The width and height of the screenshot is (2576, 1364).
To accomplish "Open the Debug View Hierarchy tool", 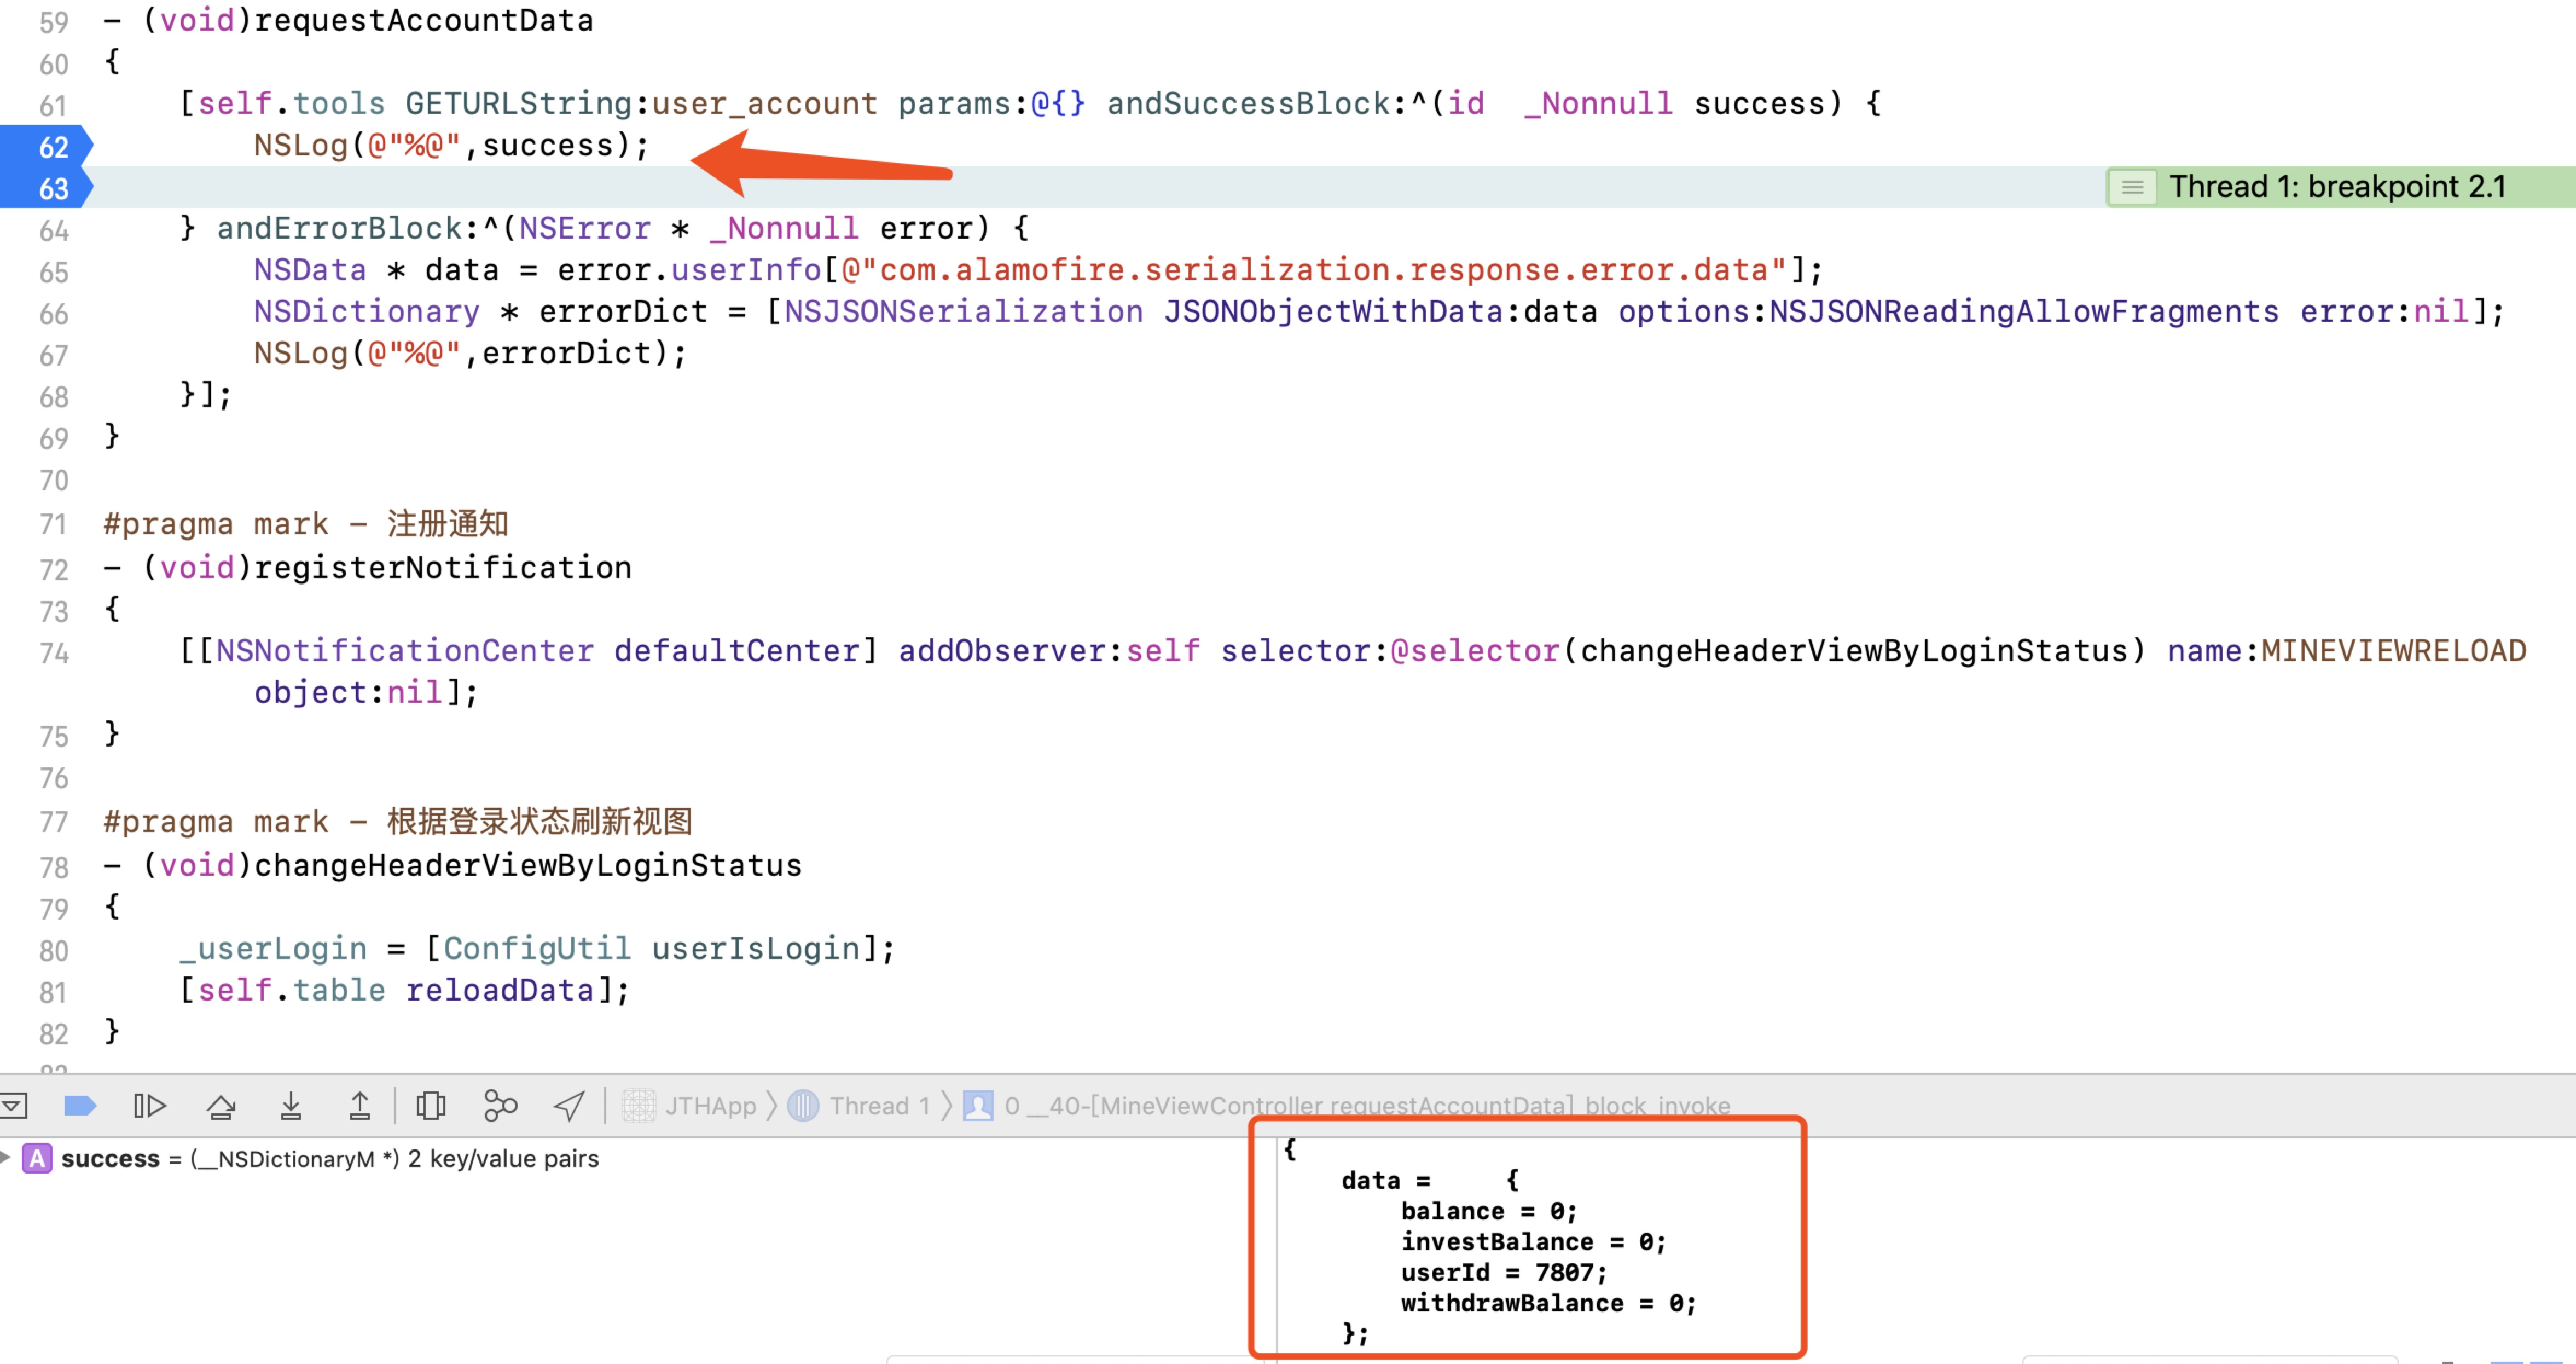I will pyautogui.click(x=430, y=1105).
